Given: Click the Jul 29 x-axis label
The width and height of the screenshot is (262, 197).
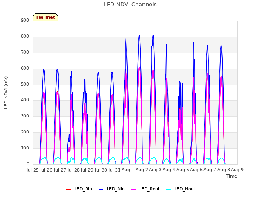Looking at the screenshot, I should (87, 170).
